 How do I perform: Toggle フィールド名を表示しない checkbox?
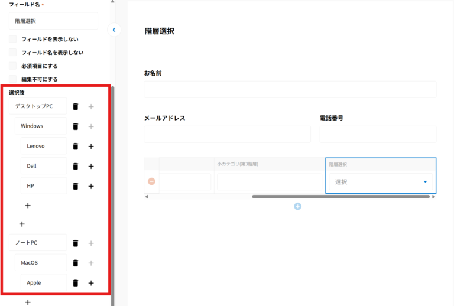13,53
